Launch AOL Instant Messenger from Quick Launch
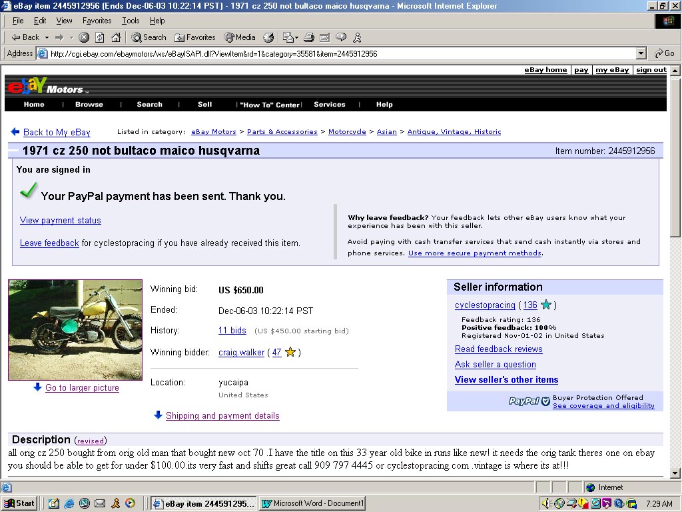The width and height of the screenshot is (682, 512). click(x=115, y=503)
